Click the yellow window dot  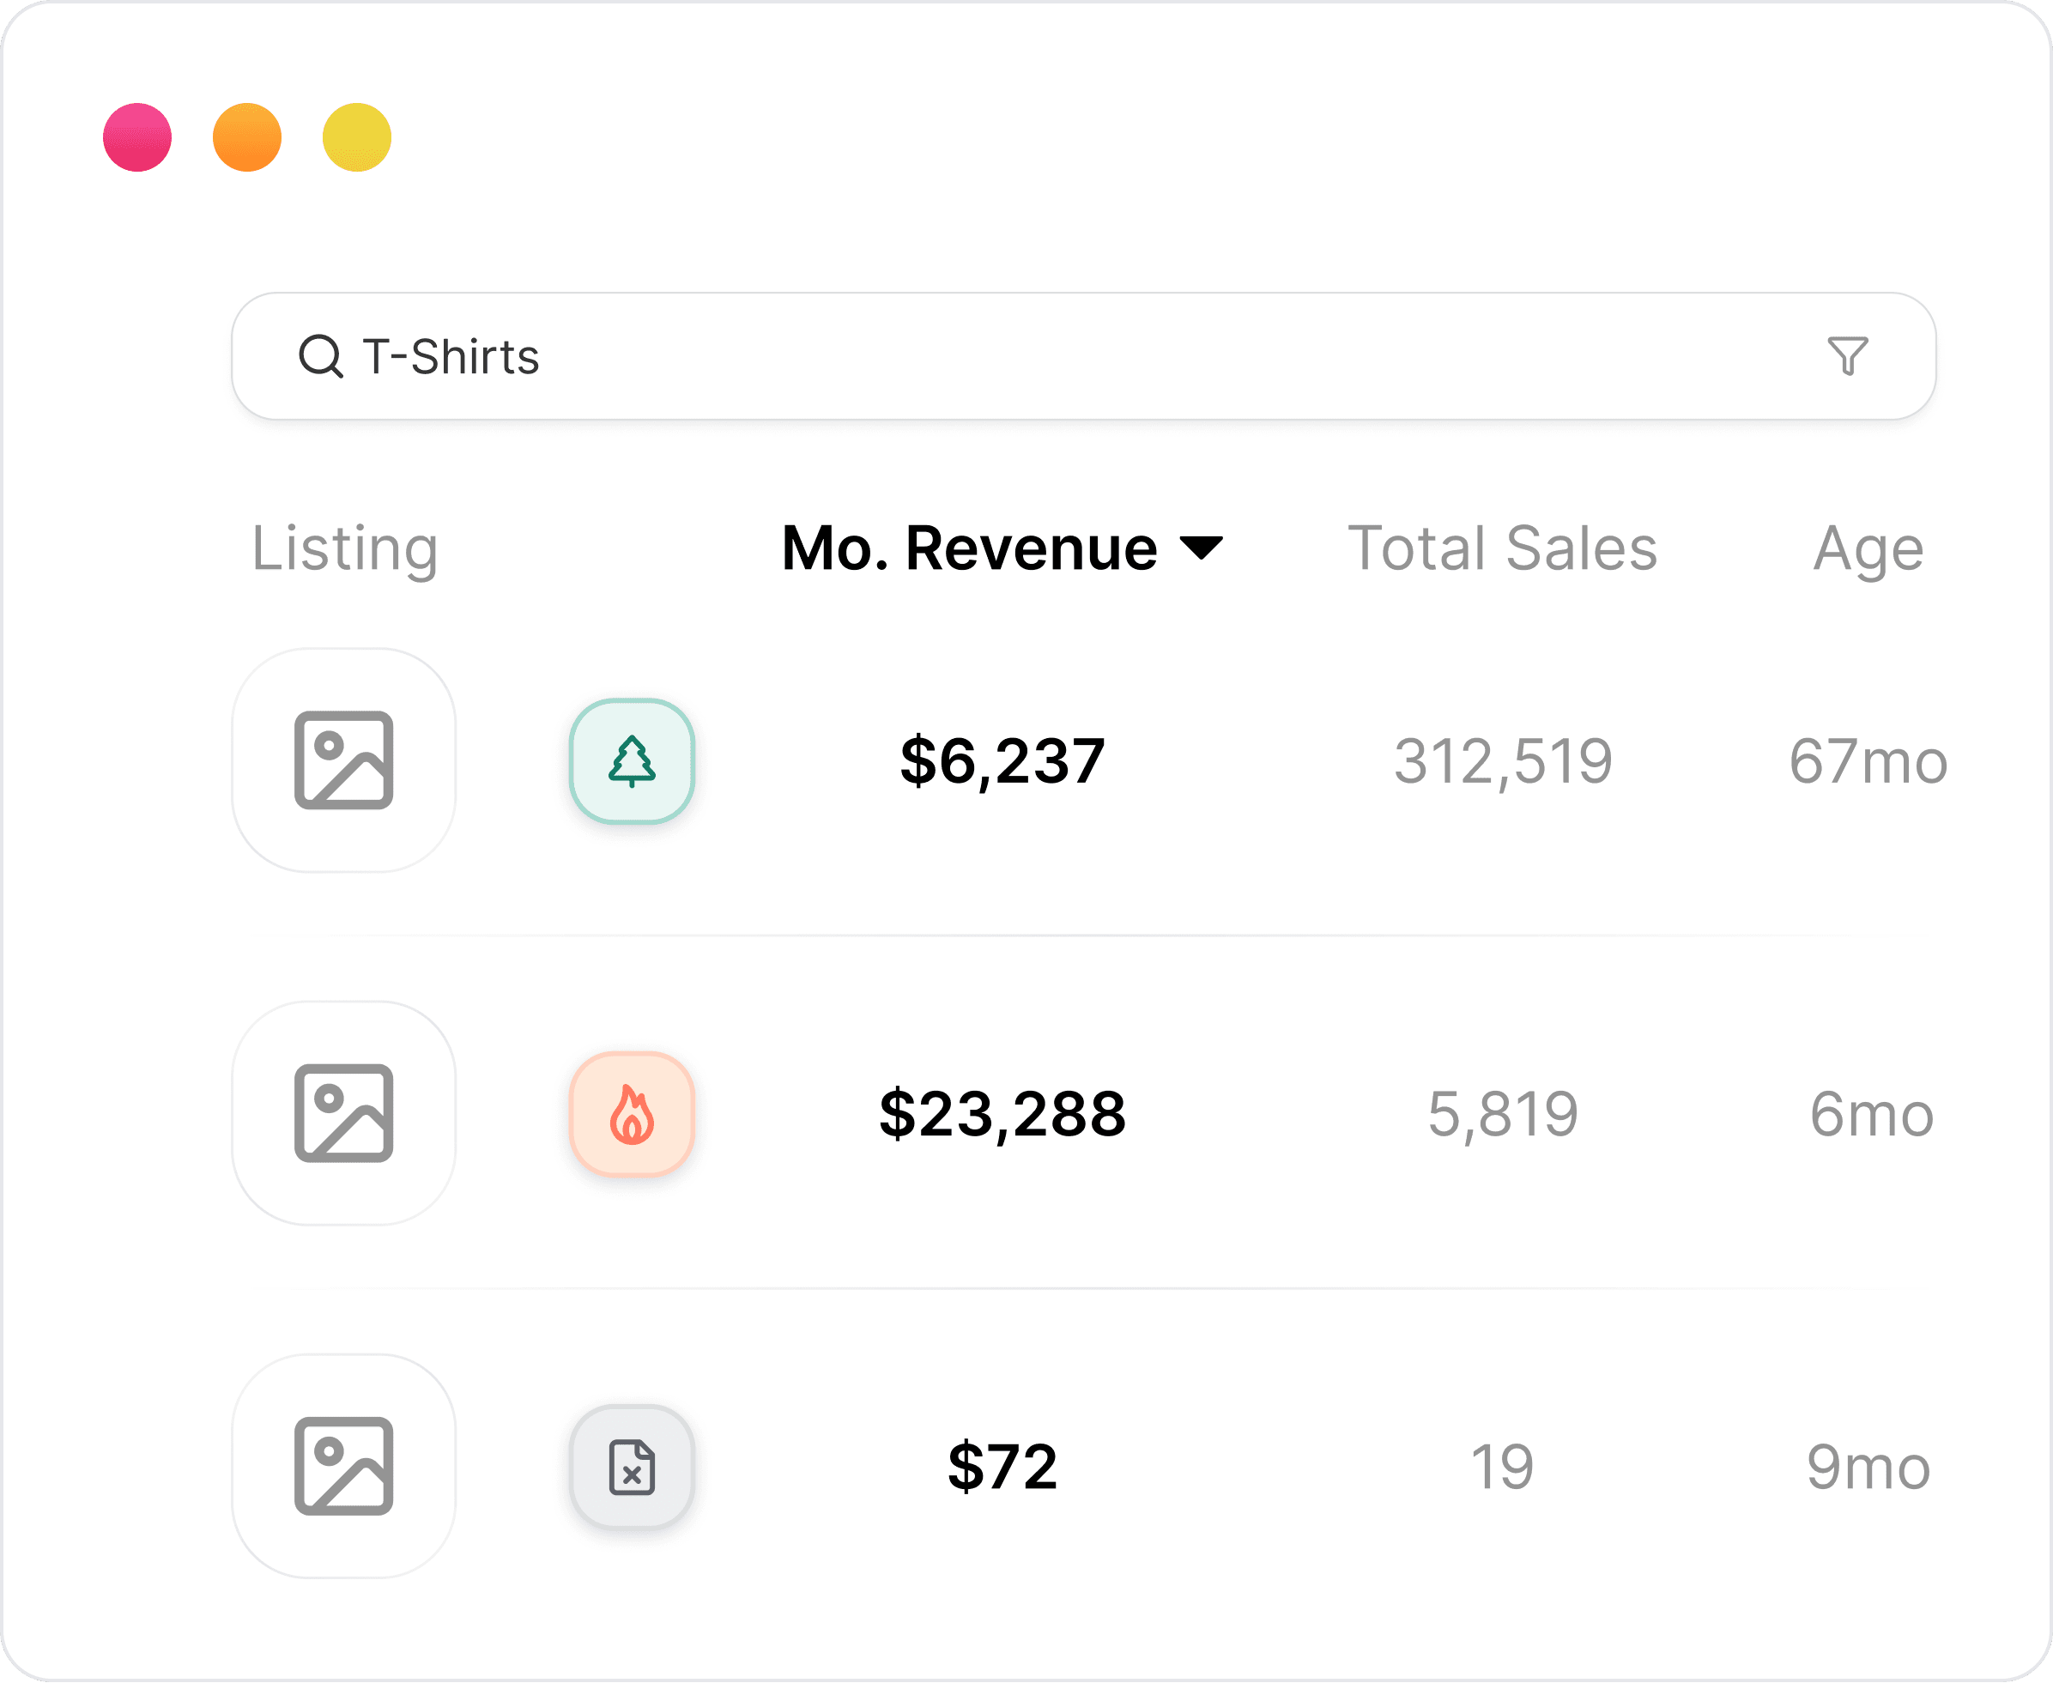357,137
